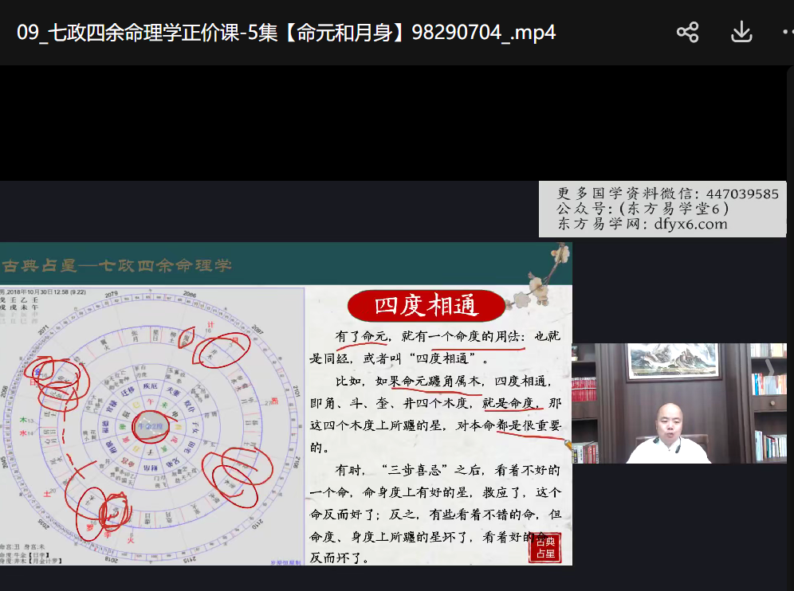Download the video using the download icon
This screenshot has width=794, height=591.
coord(741,32)
